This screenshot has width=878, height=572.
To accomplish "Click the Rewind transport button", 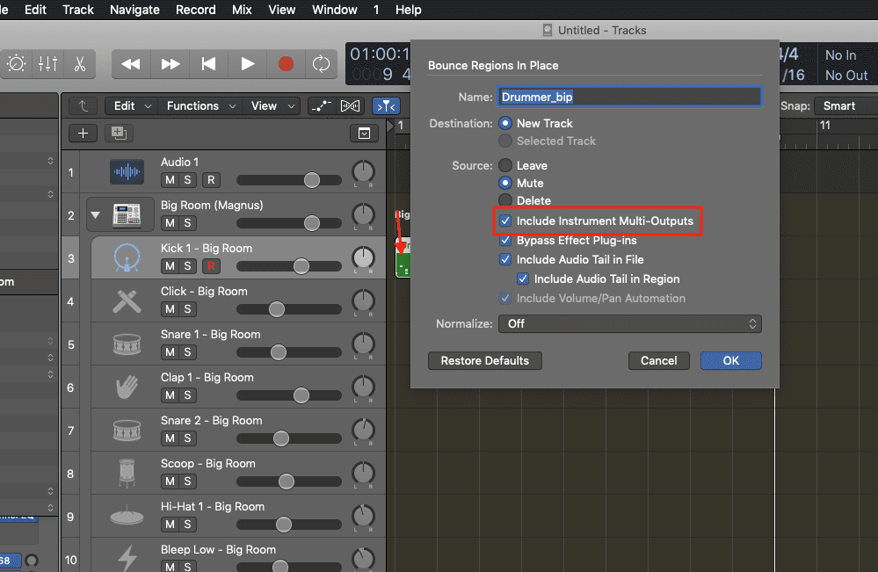I will point(130,64).
